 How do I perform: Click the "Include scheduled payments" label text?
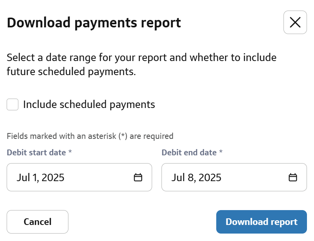89,104
